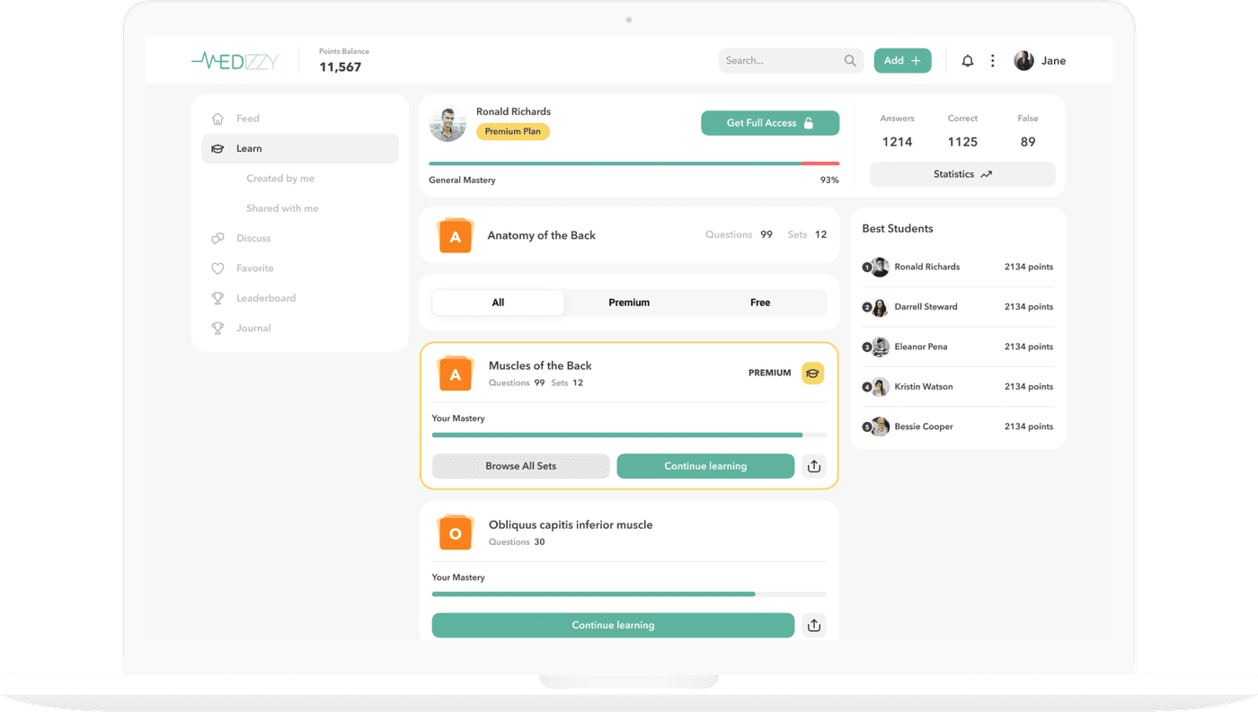Click the notification bell icon
This screenshot has height=712, width=1258.
(x=968, y=61)
